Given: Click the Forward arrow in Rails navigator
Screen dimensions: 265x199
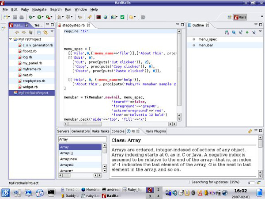Looking at the screenshot, I should click(x=24, y=32).
